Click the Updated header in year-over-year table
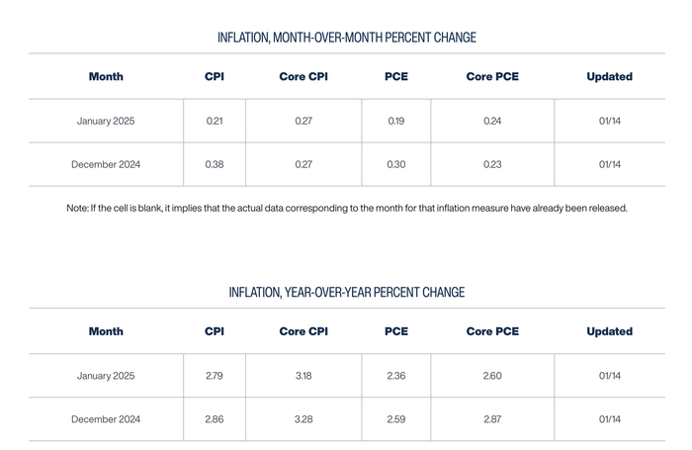This screenshot has width=692, height=450. [x=609, y=331]
